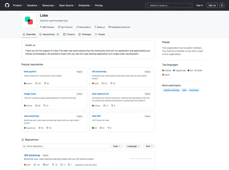Expand the Enterprise menu
229x170 pixels.
coord(85,5)
